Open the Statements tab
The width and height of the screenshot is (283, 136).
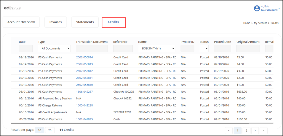pos(85,22)
